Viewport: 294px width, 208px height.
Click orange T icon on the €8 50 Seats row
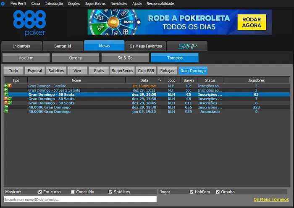click(x=6, y=98)
